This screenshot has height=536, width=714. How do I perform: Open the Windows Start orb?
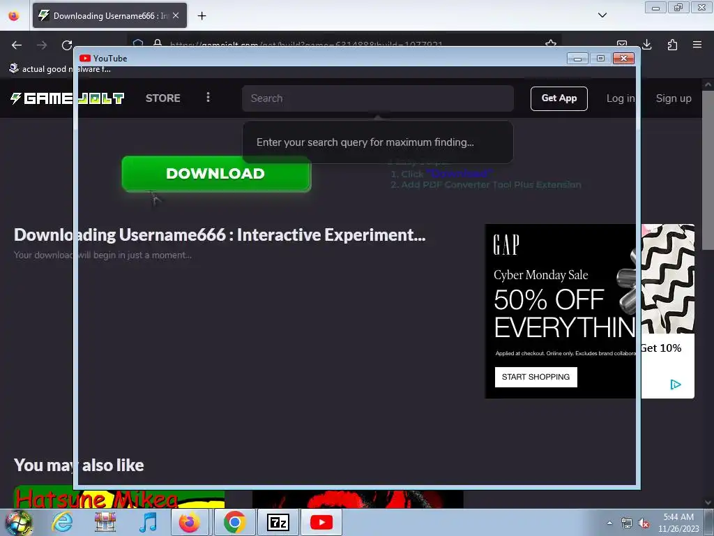[x=19, y=522]
